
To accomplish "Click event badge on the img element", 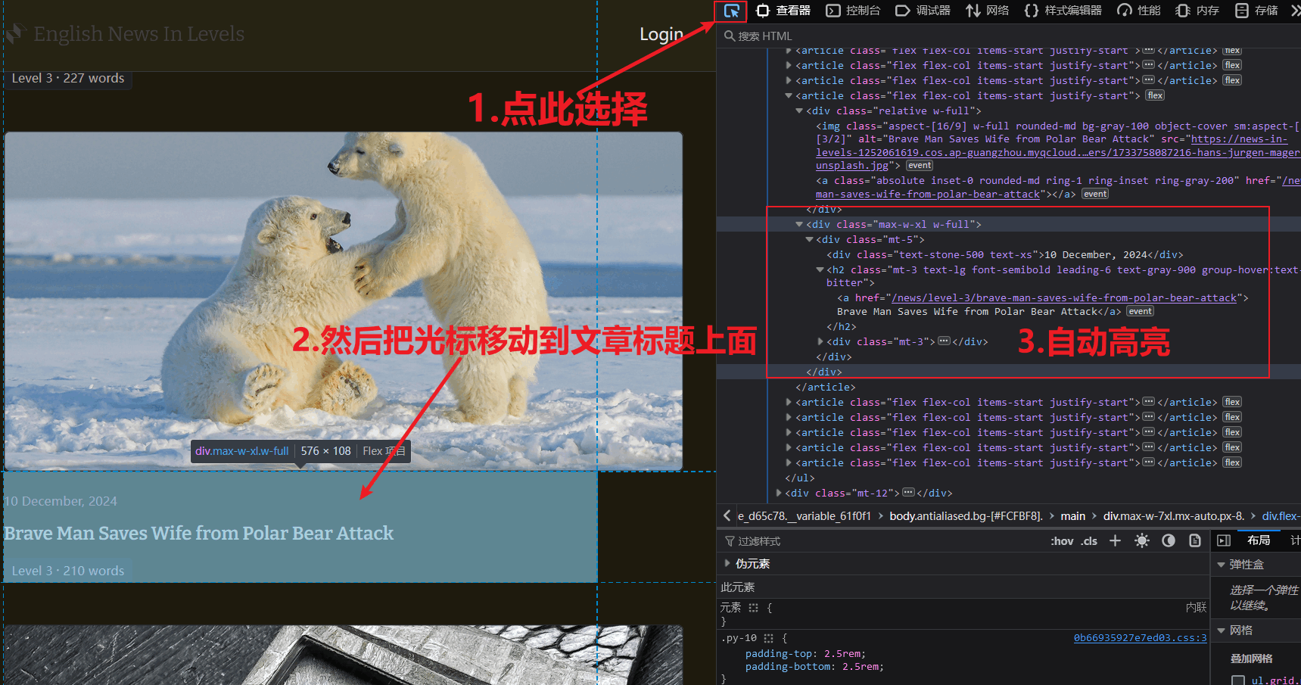I will [x=920, y=166].
